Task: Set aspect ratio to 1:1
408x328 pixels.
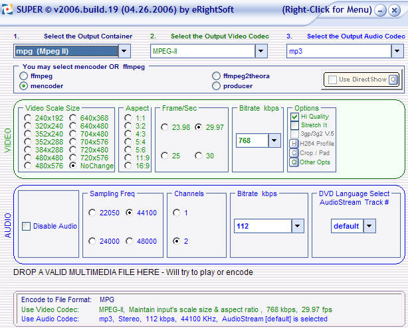Action: click(128, 118)
